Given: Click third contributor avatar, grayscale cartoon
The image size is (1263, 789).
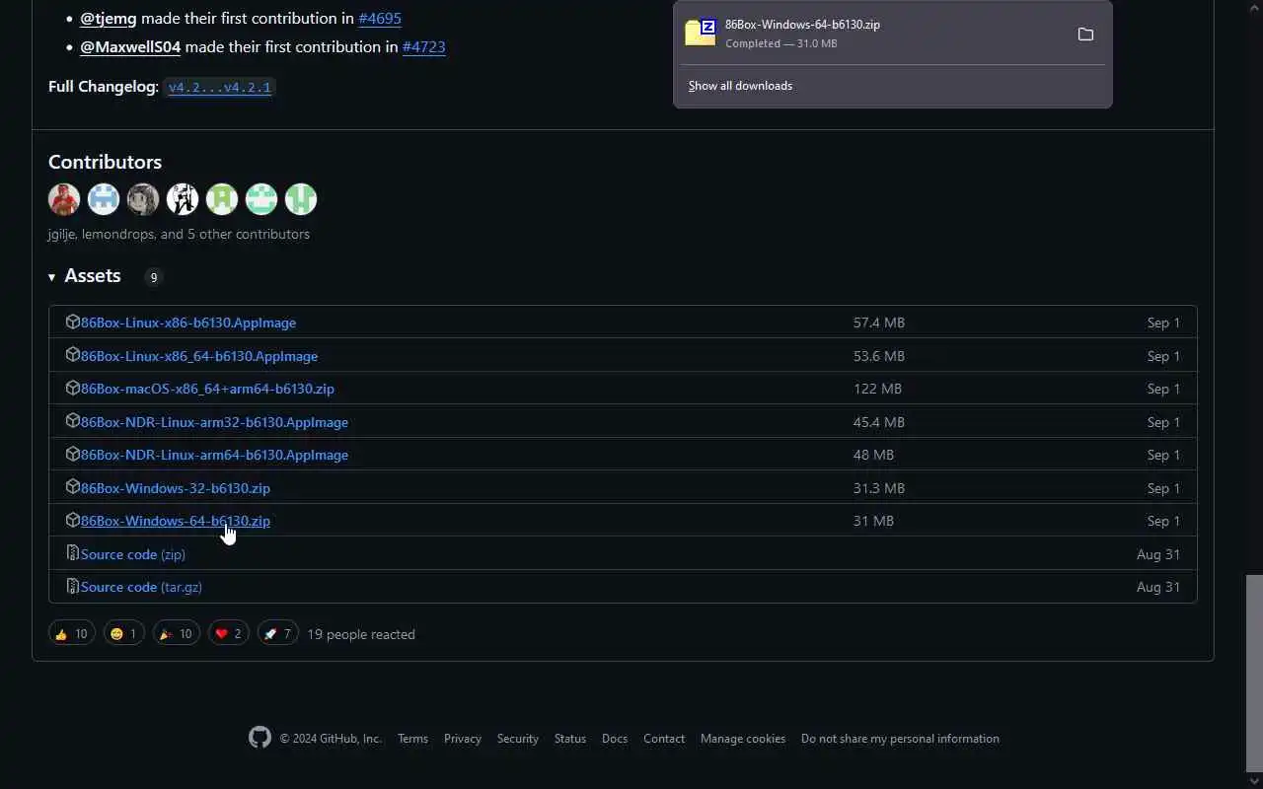Looking at the screenshot, I should (x=143, y=199).
